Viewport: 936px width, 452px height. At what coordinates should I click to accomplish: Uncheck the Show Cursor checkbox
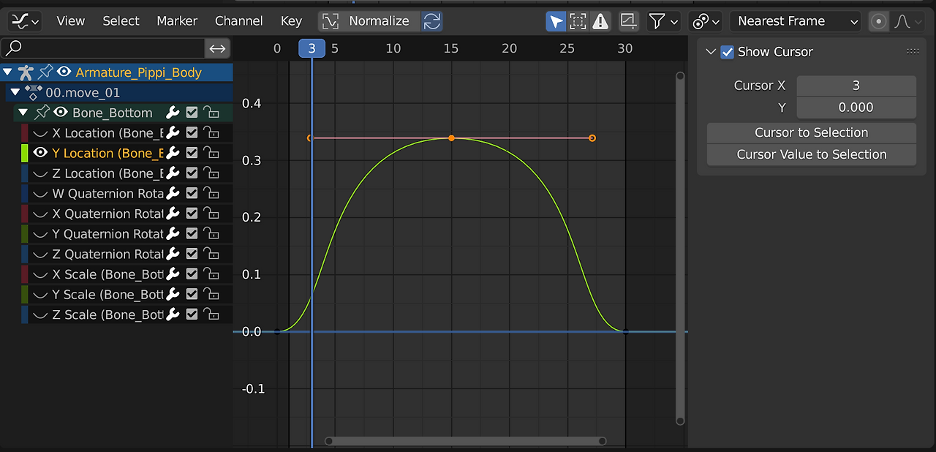pyautogui.click(x=727, y=52)
